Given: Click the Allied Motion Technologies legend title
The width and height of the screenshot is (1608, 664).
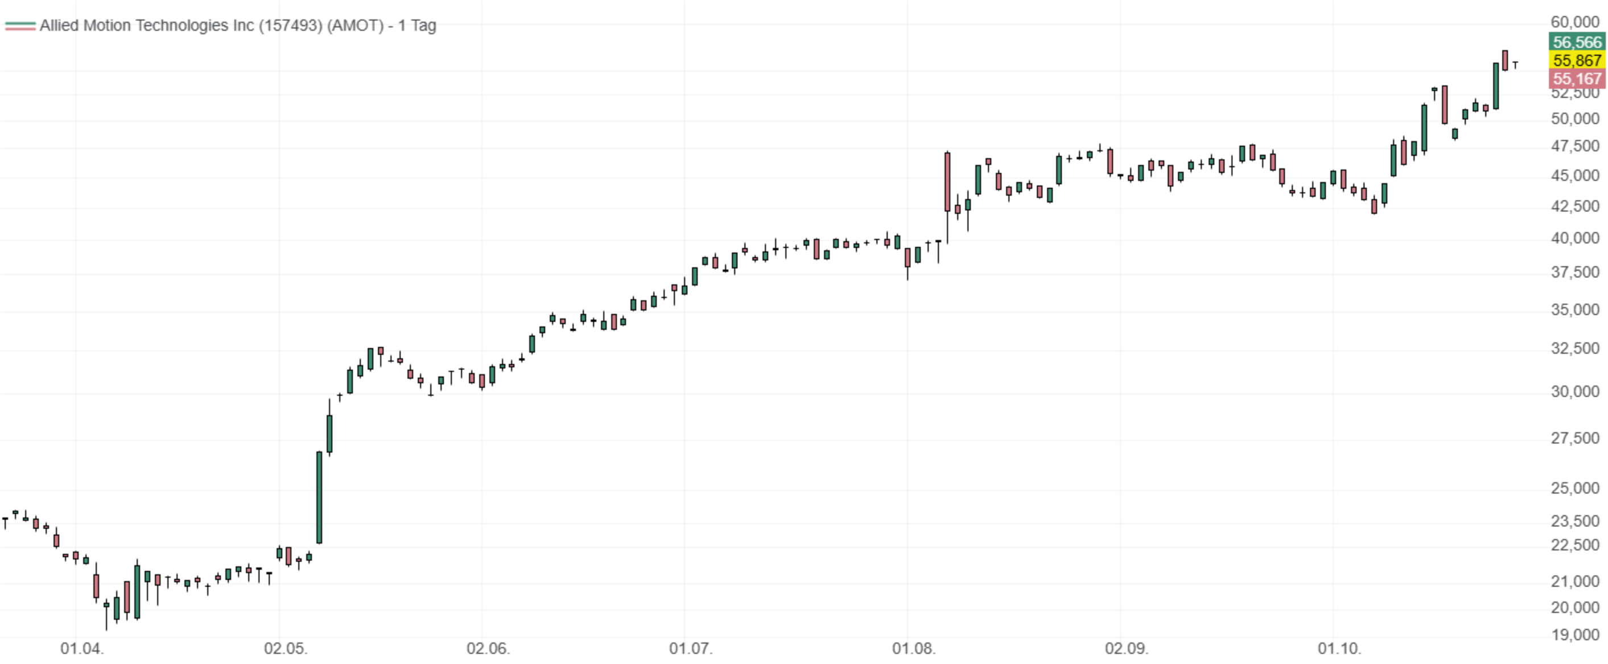Looking at the screenshot, I should point(237,26).
